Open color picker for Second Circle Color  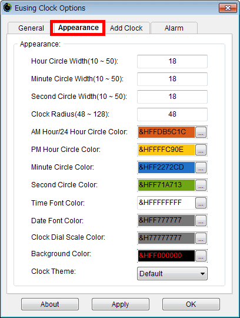coord(201,185)
